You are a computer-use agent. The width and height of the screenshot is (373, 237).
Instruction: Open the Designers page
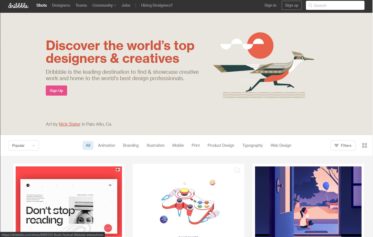(x=61, y=5)
